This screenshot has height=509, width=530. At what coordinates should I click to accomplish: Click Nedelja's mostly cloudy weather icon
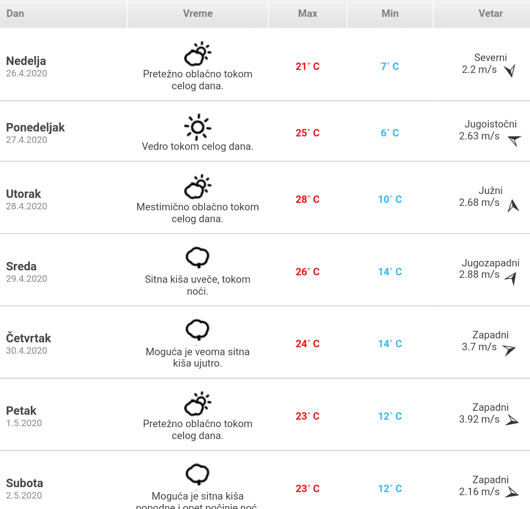(198, 54)
